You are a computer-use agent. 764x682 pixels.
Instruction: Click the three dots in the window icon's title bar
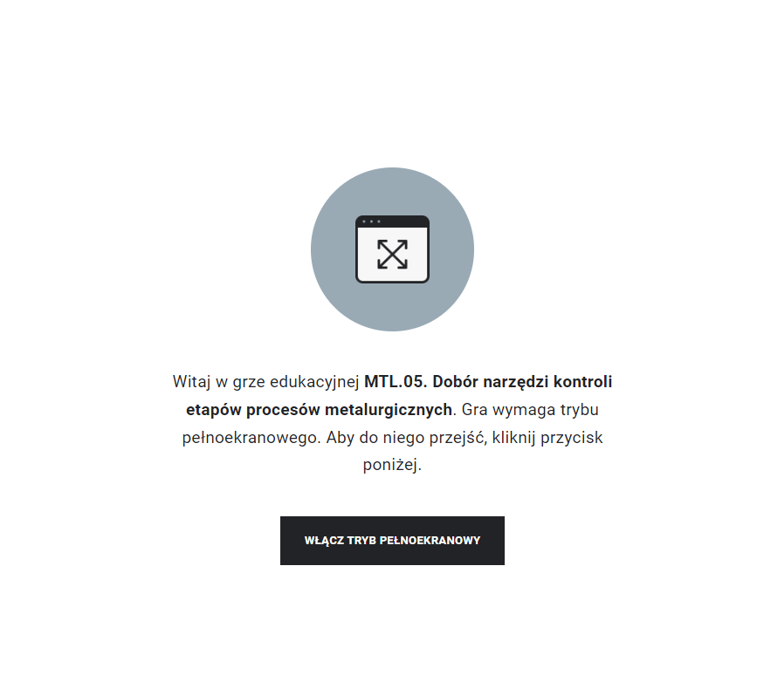coord(371,222)
